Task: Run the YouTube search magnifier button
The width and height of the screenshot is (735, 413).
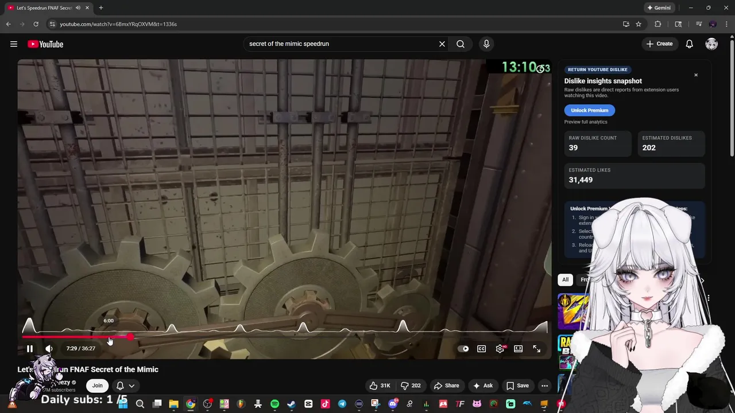Action: tap(461, 44)
